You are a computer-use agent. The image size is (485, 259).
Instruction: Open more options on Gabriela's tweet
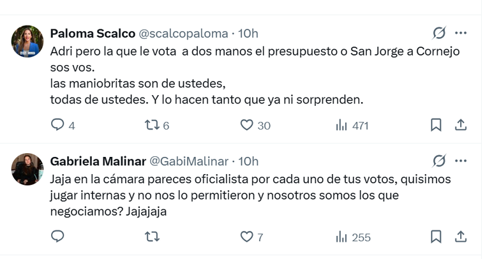click(460, 161)
